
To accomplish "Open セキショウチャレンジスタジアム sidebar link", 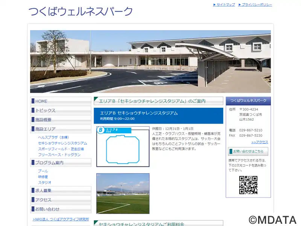I will 62,143.
